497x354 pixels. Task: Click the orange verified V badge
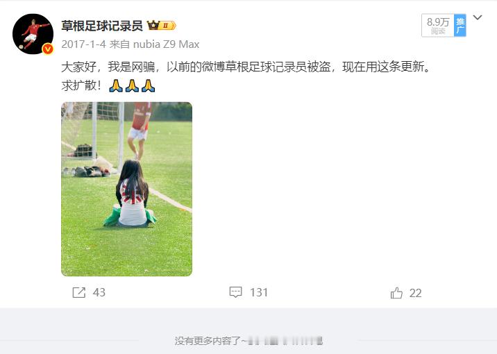pos(48,49)
